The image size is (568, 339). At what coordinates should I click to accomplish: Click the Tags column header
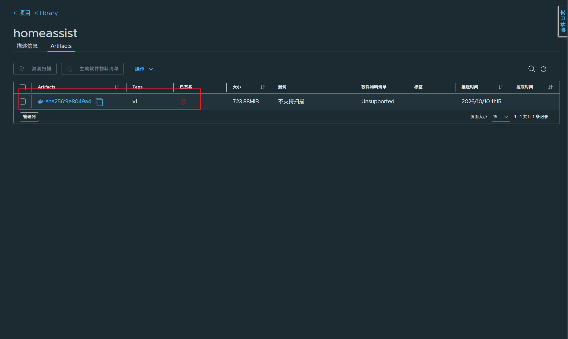click(137, 87)
